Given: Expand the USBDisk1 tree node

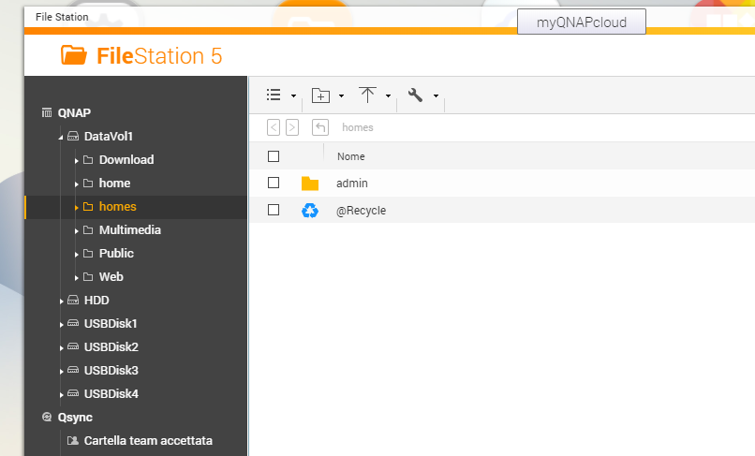Looking at the screenshot, I should click(61, 324).
